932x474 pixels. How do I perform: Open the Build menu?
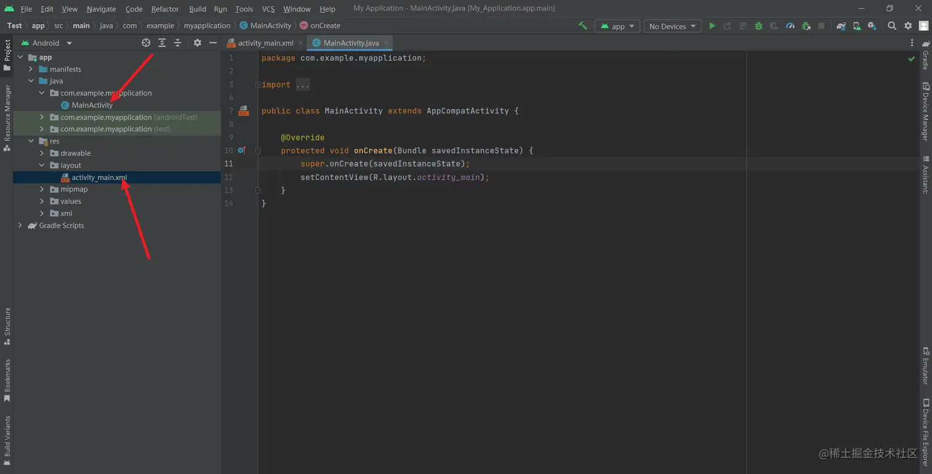tap(198, 9)
